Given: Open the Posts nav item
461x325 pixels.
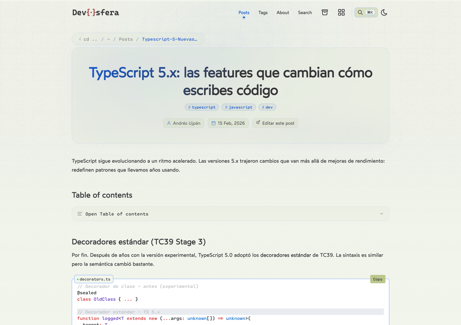Looking at the screenshot, I should point(244,13).
